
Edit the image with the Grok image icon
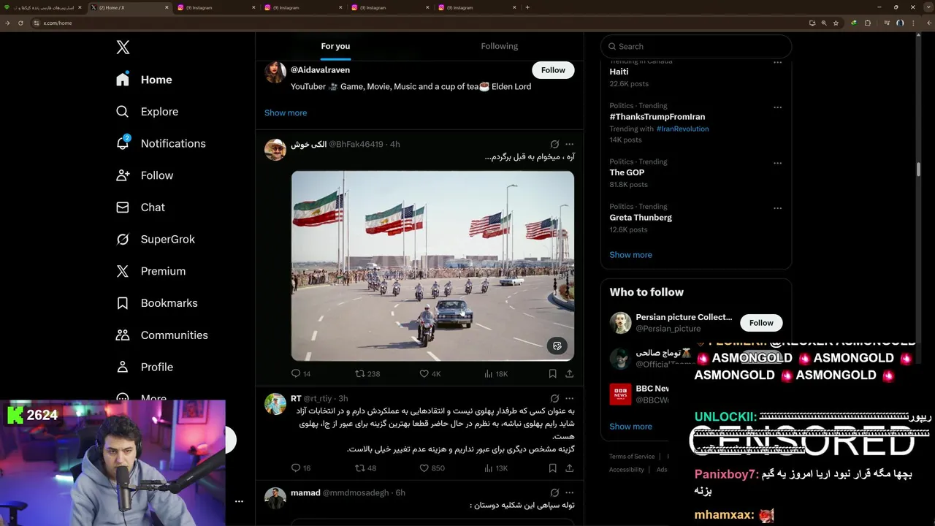(557, 346)
